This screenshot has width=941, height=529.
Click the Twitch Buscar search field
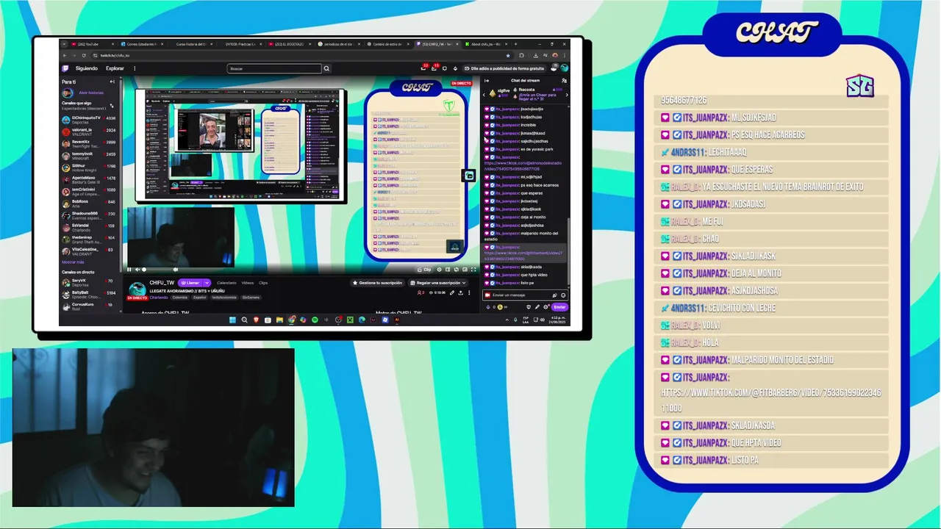(274, 68)
